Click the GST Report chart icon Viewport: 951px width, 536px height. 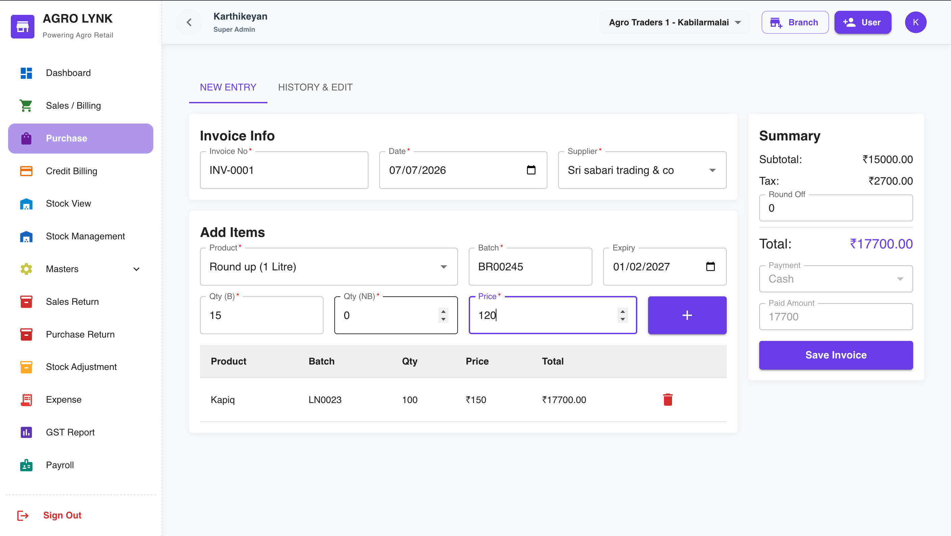coord(26,432)
